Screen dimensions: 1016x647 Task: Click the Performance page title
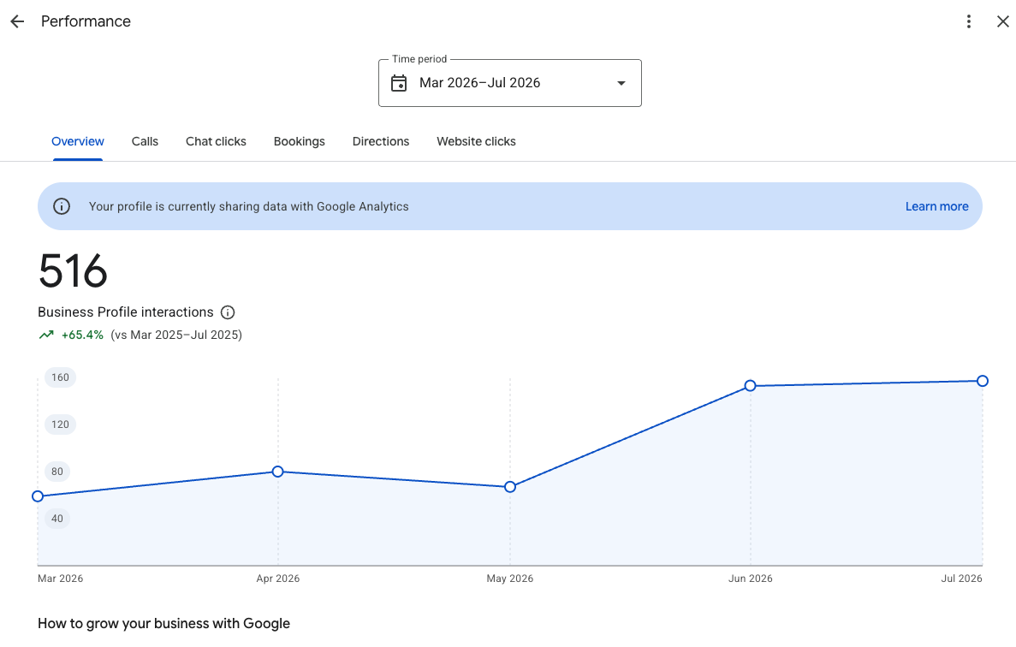click(86, 21)
